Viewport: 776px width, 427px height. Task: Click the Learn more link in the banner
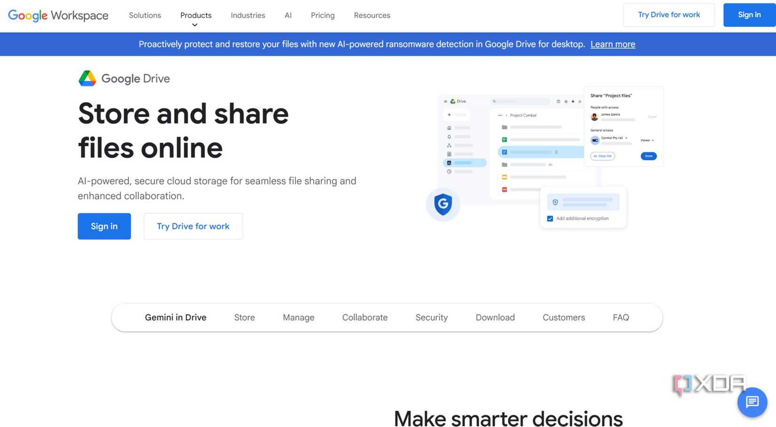pyautogui.click(x=613, y=44)
